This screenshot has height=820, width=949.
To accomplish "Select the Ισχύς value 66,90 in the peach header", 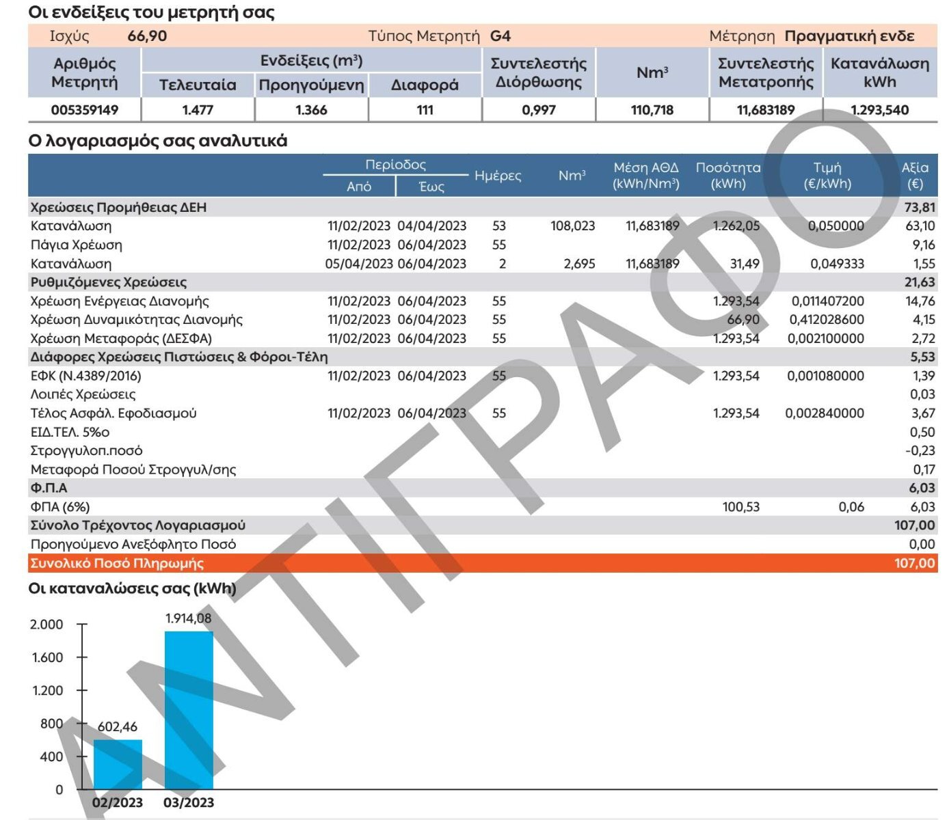I will pyautogui.click(x=147, y=36).
